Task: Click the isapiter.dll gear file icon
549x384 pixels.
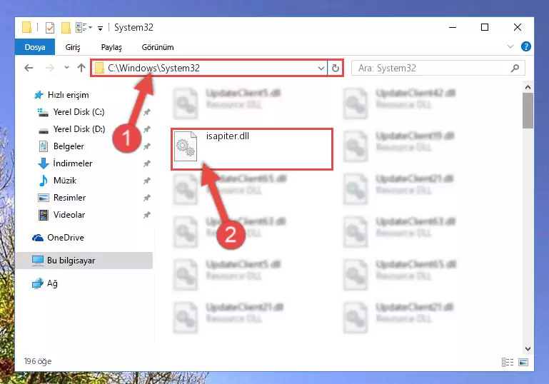Action: tap(186, 146)
